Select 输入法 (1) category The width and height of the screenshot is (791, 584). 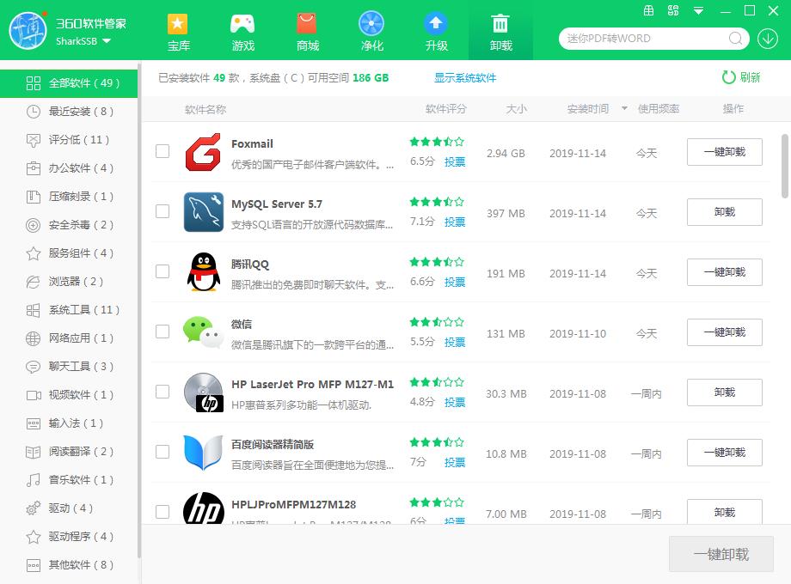coord(69,423)
